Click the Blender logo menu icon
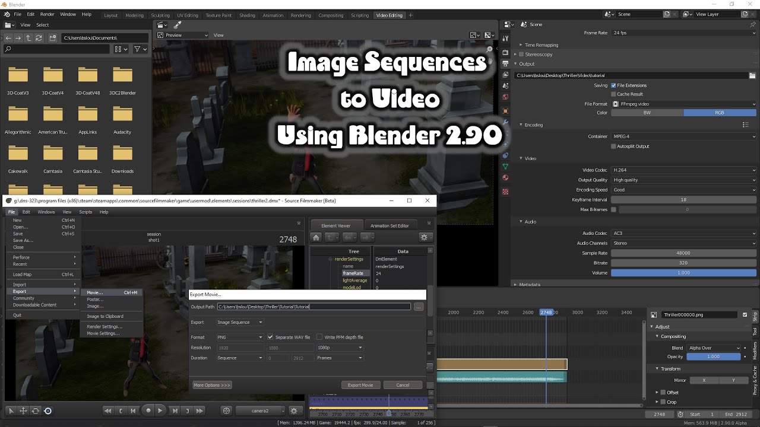Screen dimensions: 760x427 7,14
